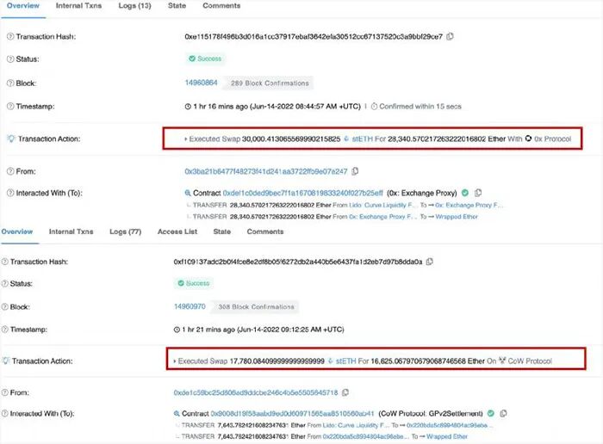Open the 0x Protocol link

click(552, 139)
